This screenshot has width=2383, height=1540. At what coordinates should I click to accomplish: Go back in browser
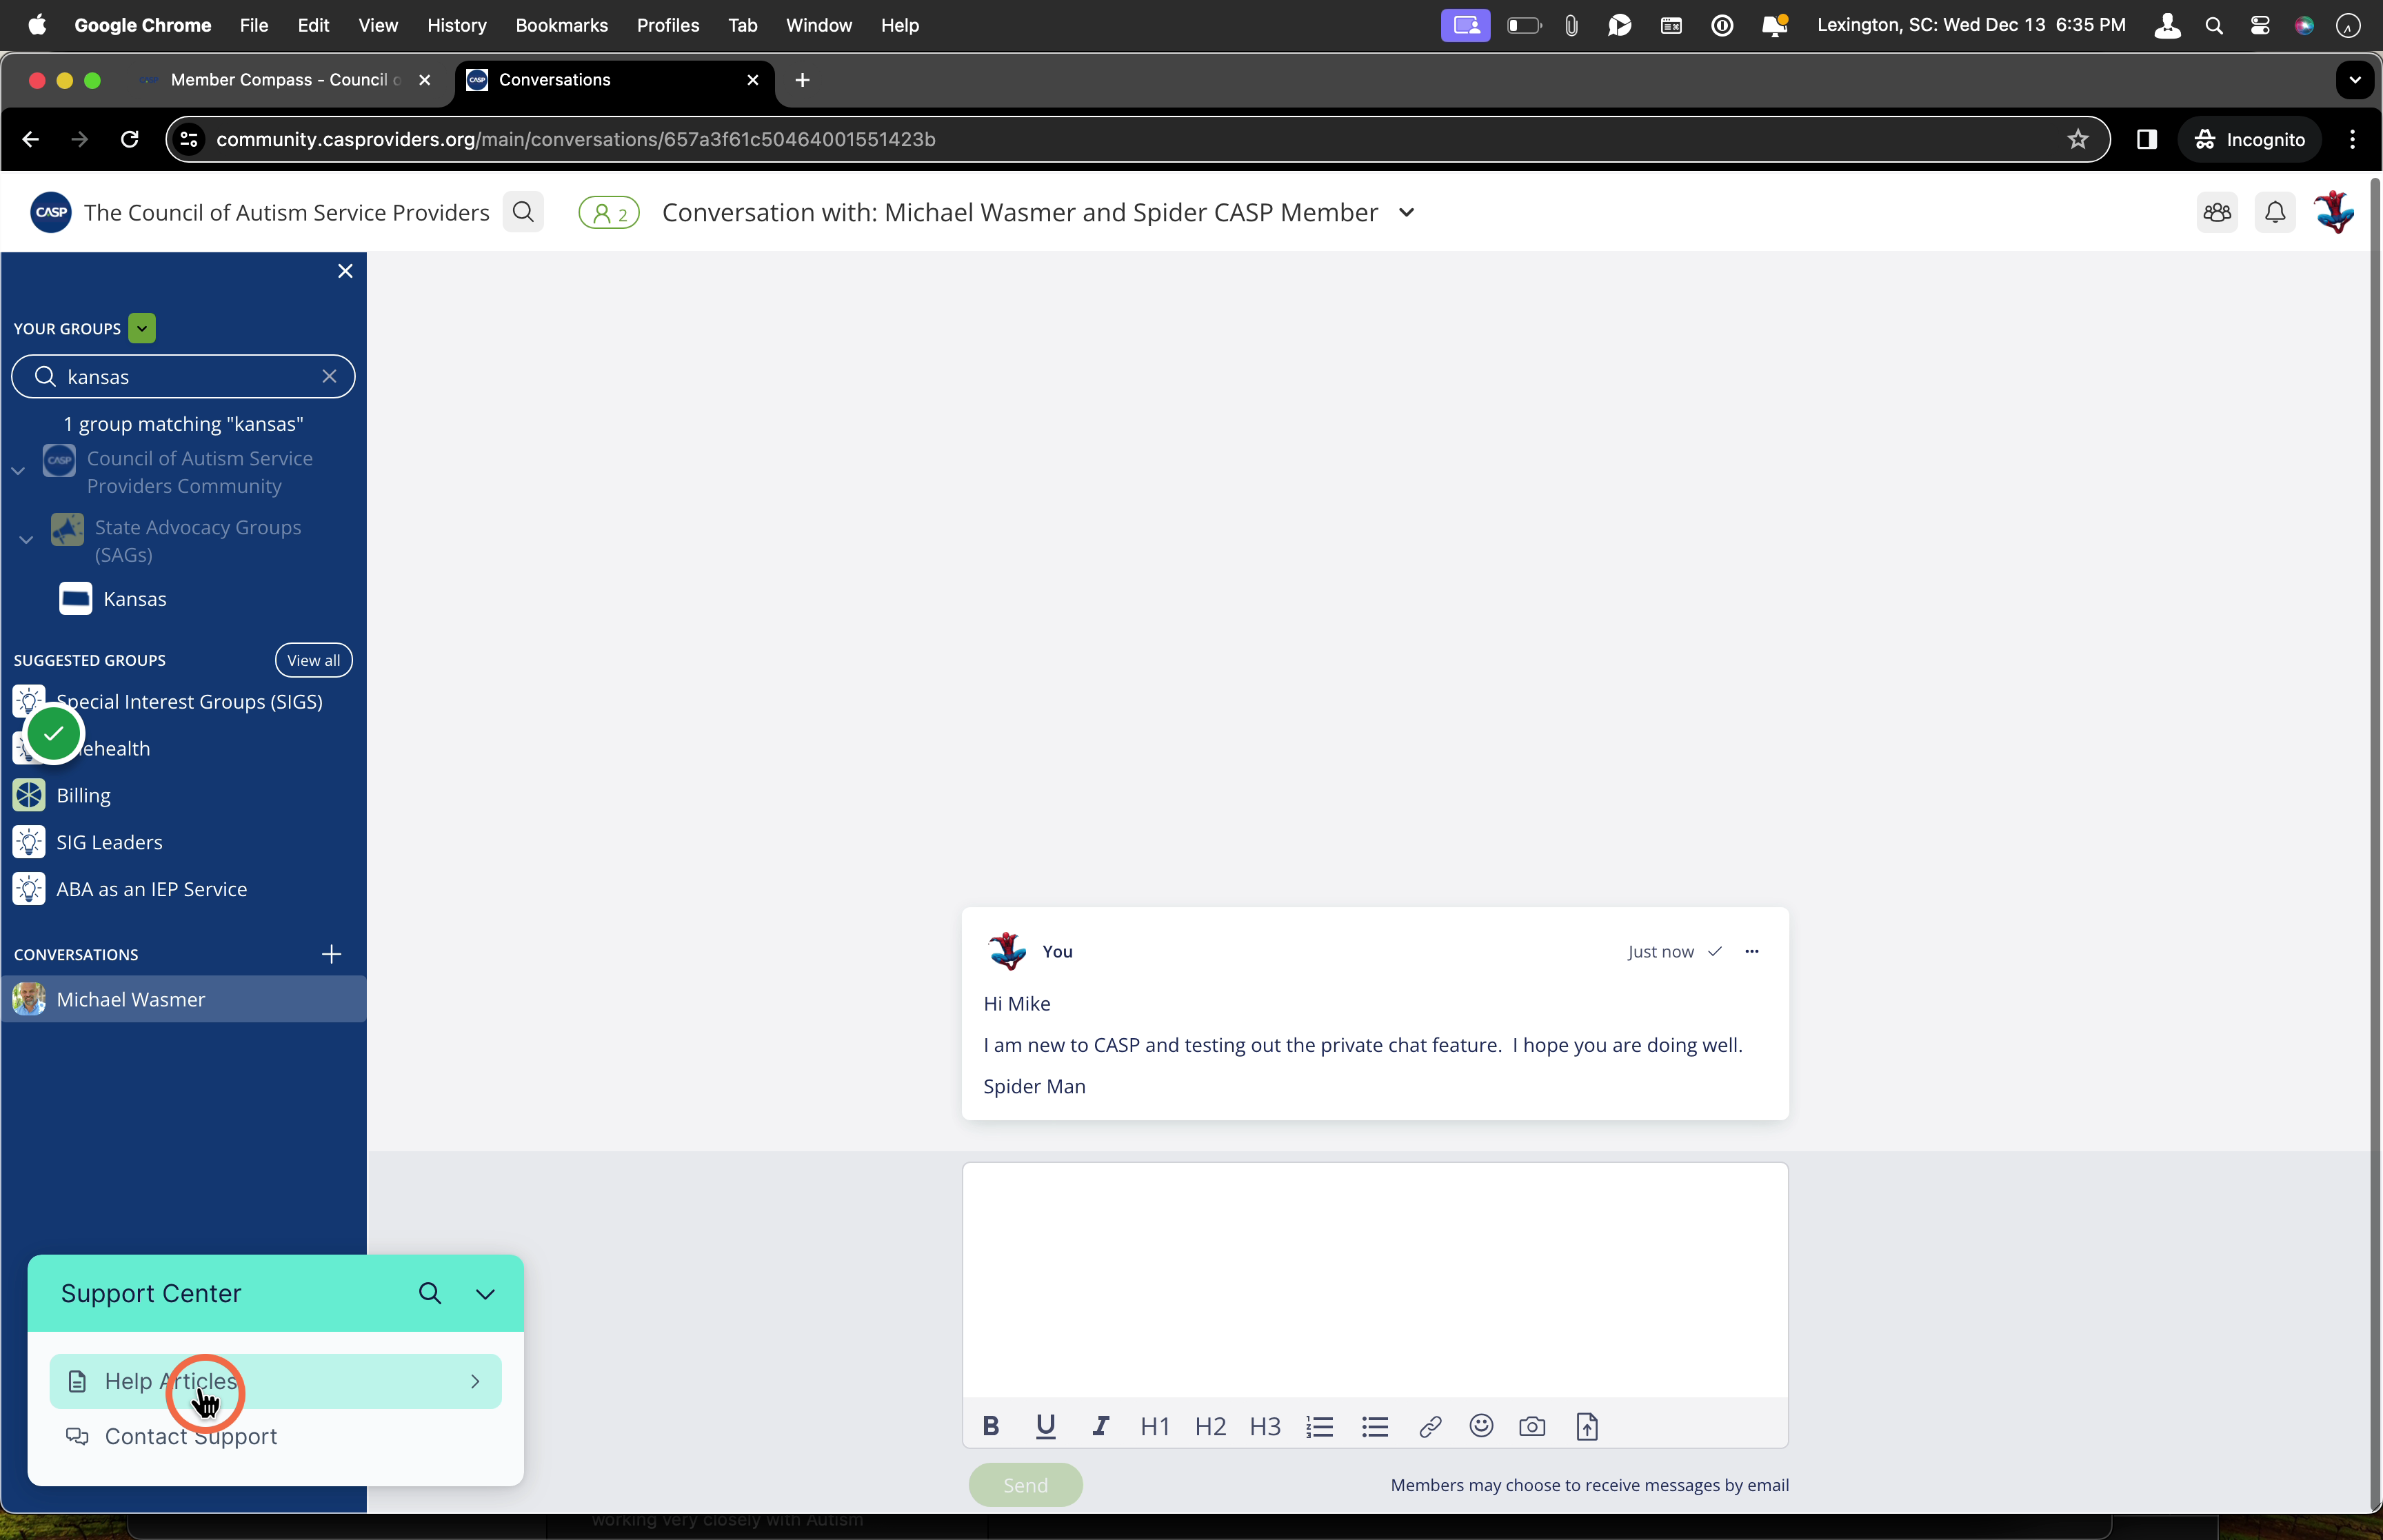coord(30,139)
